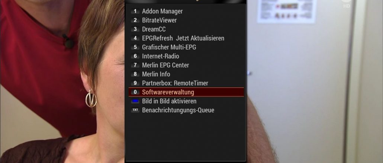The image size is (383, 163).
Task: Open Merlin EPG Center
Action: [x=186, y=65]
